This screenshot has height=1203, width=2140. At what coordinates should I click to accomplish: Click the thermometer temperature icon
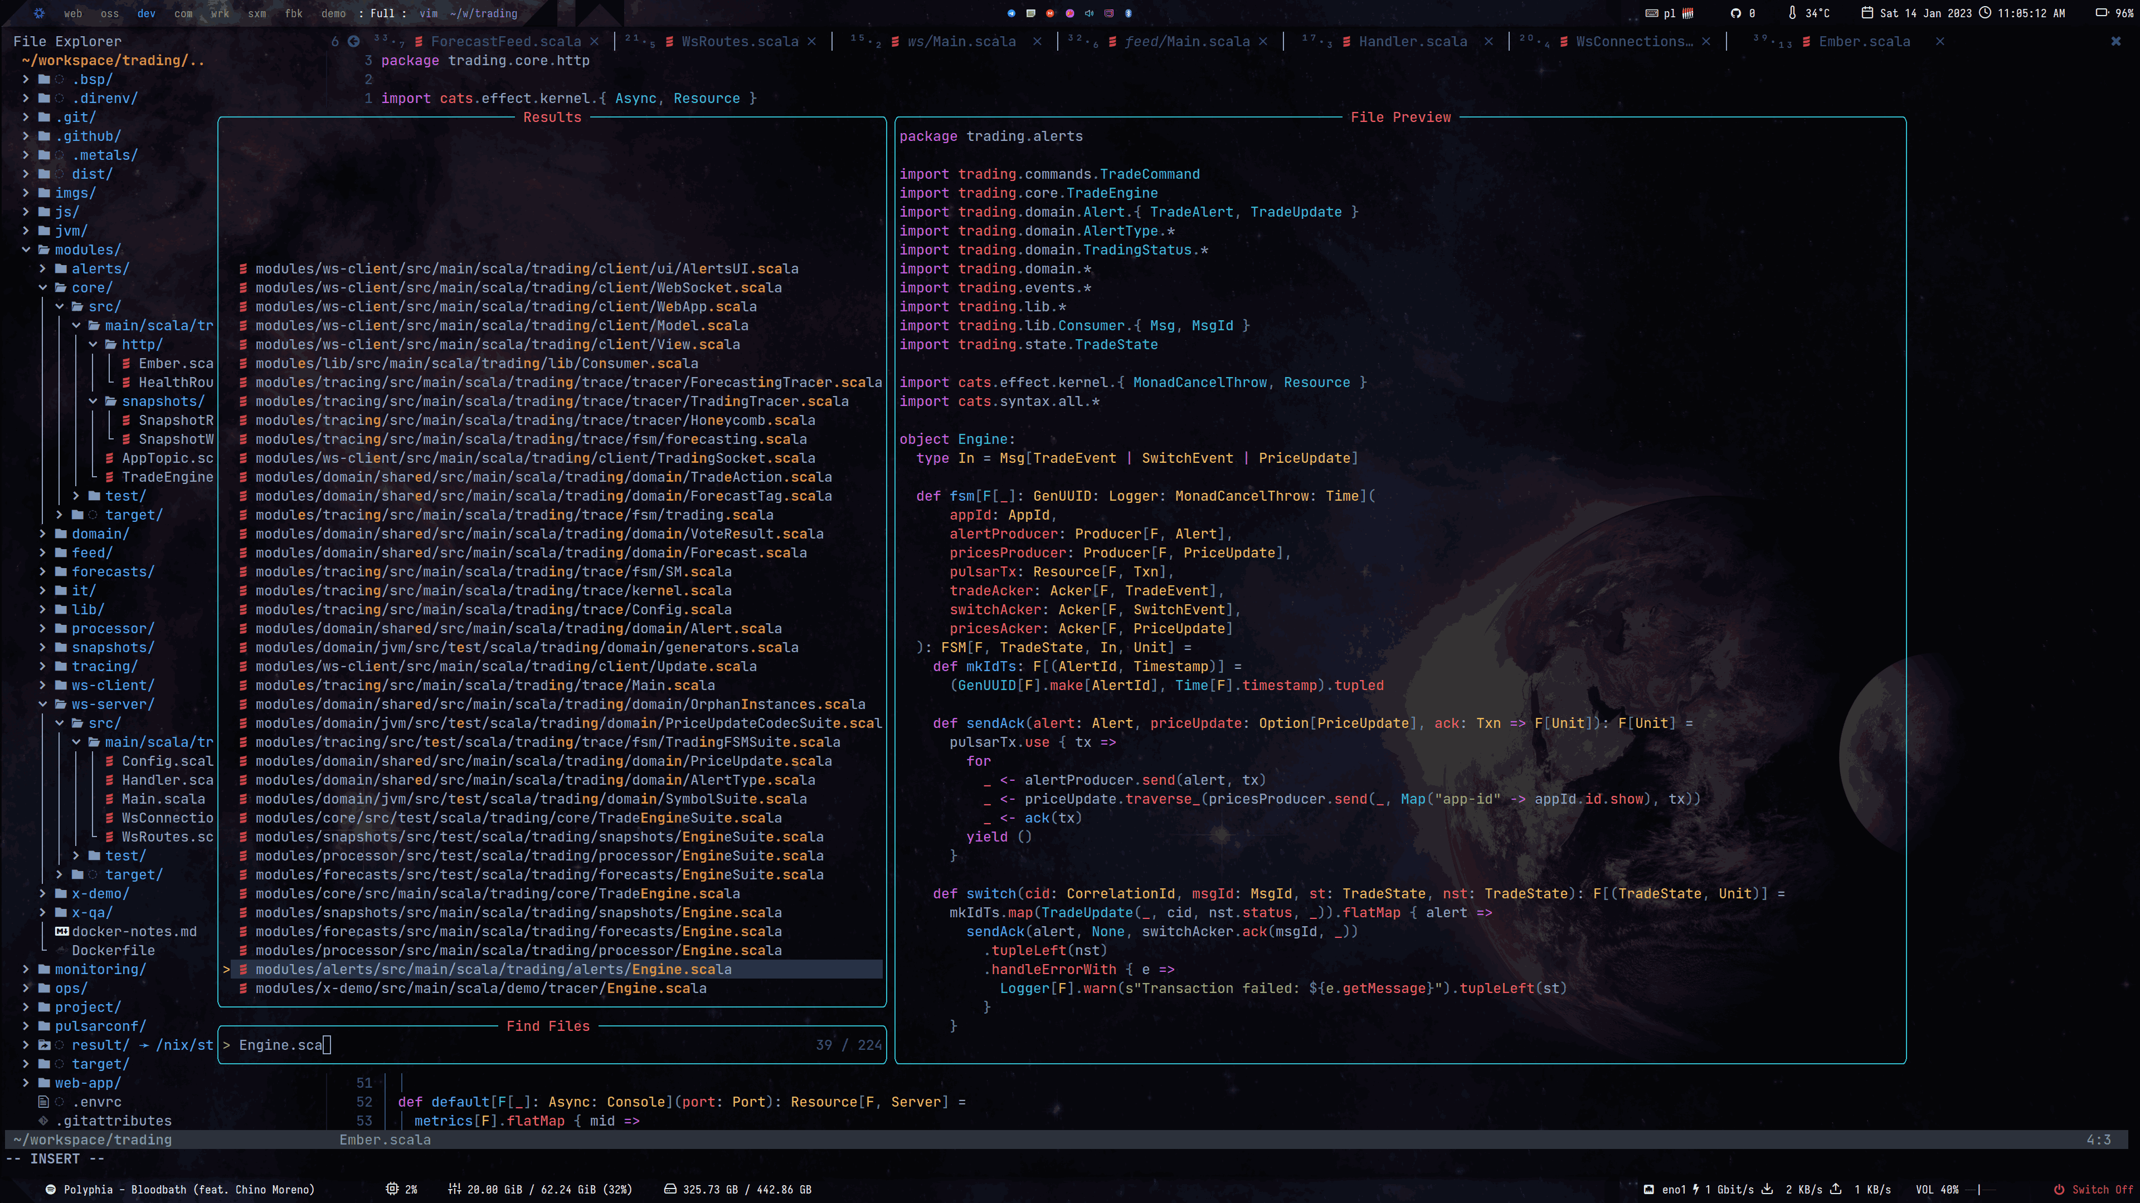click(x=1792, y=13)
